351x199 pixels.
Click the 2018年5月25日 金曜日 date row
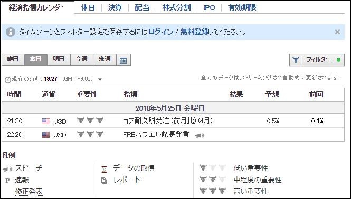(173, 108)
